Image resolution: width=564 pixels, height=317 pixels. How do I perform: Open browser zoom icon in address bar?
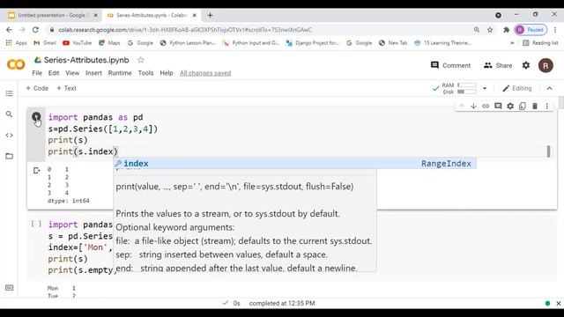477,30
